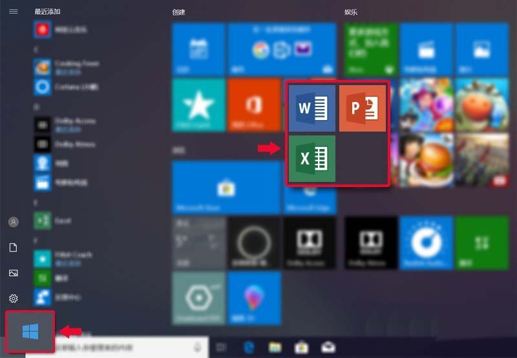
Task: Open the green Excel tile
Action: [312, 159]
